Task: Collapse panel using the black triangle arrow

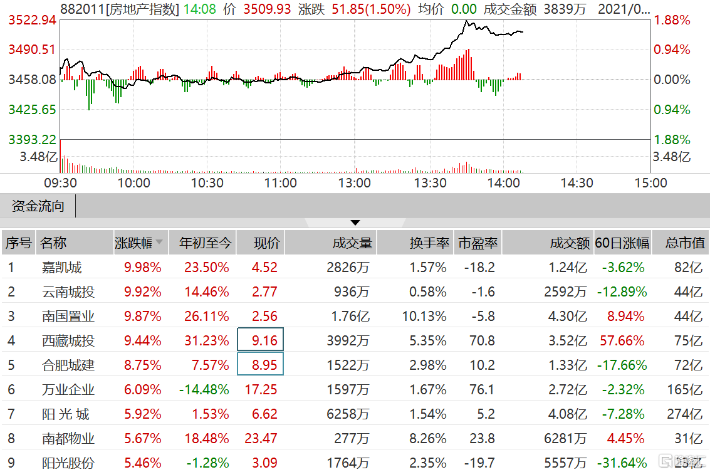Action: coord(355,223)
